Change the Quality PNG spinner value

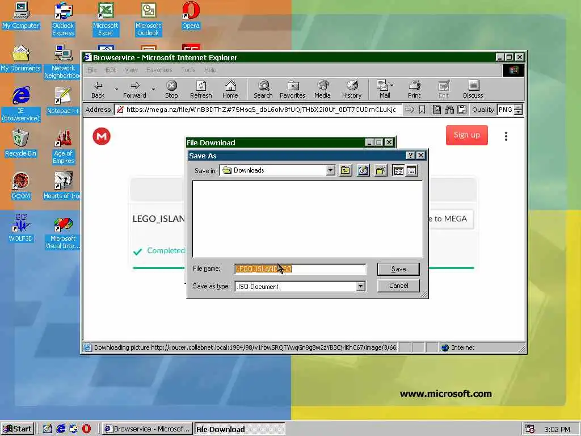[519, 110]
